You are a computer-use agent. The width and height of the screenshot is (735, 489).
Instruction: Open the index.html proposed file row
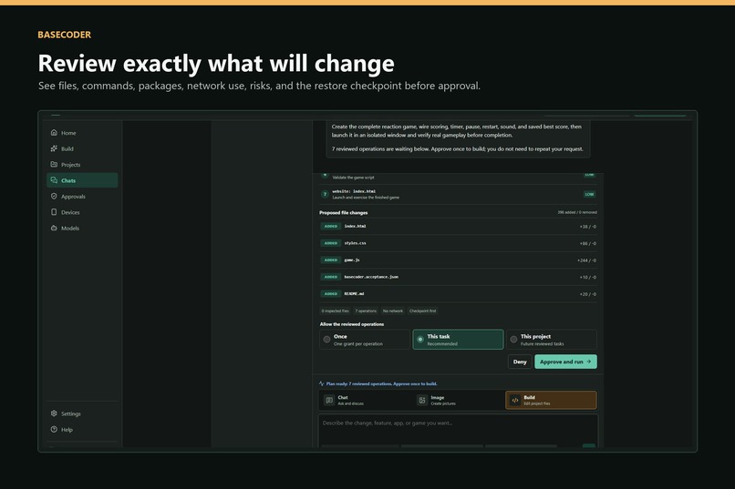(458, 226)
